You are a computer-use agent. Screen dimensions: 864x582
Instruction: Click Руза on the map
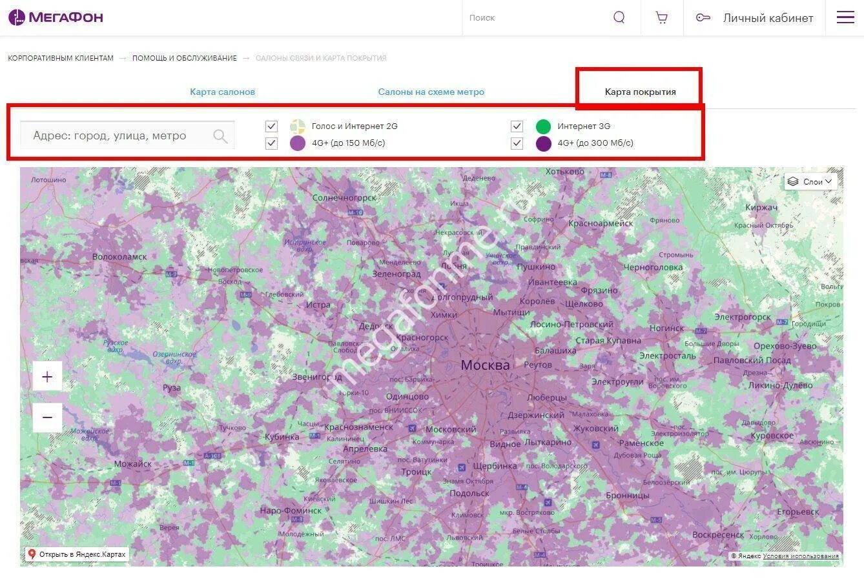pos(172,388)
